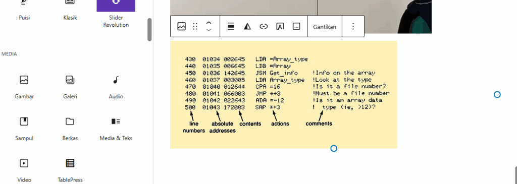The height and width of the screenshot is (184, 517).
Task: Click the block drag handle icon
Action: 195,27
